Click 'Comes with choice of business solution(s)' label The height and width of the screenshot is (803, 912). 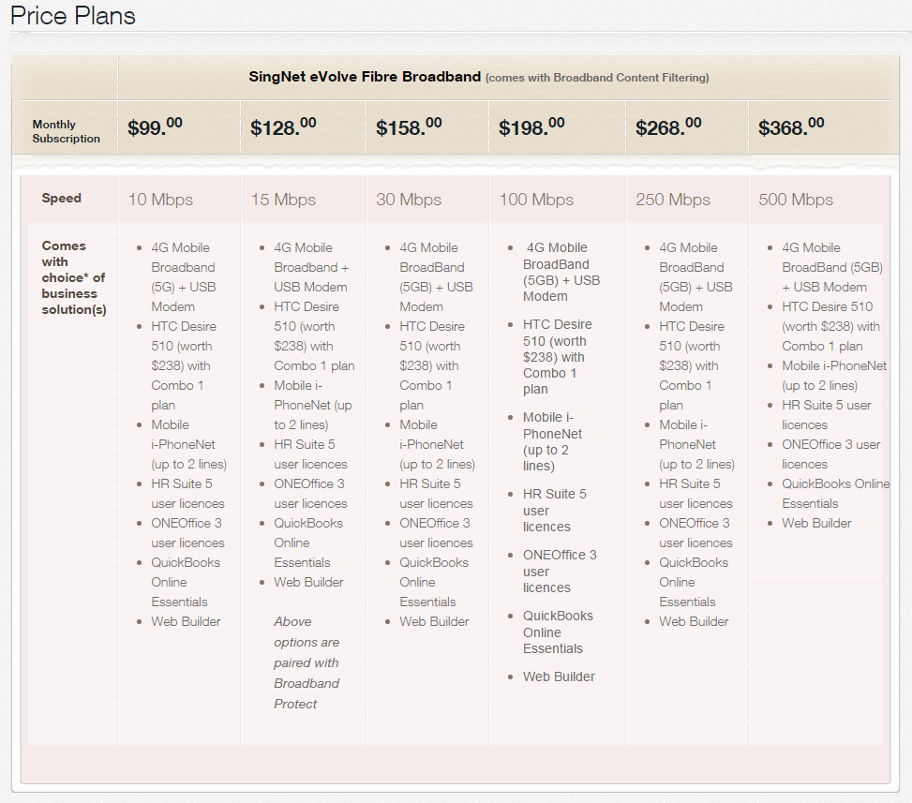click(x=73, y=277)
